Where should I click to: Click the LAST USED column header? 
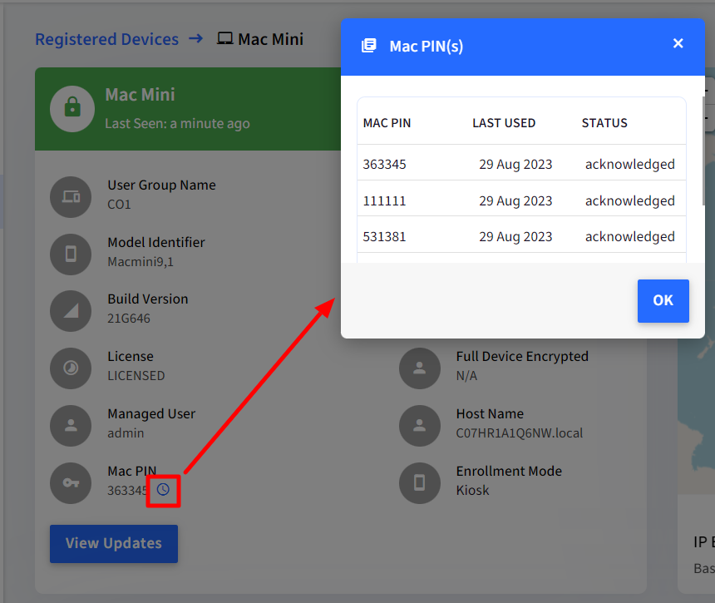click(x=504, y=123)
